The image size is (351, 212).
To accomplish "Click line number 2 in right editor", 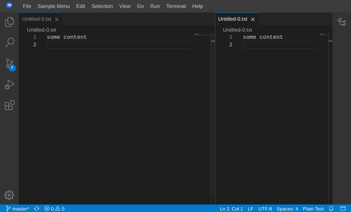I will pos(231,45).
